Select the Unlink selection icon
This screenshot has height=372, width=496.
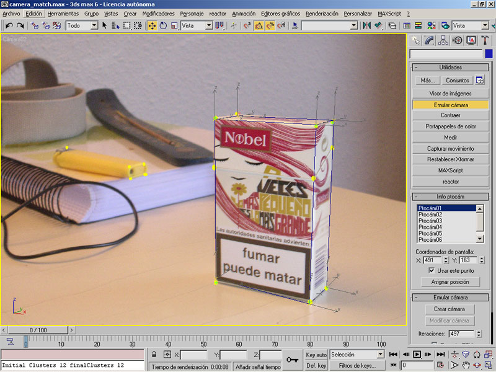[45, 25]
